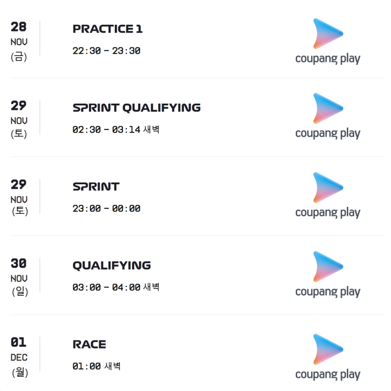Screen dimensions: 391x391
Task: Select the 28 NOV date block
Action: [x=19, y=41]
